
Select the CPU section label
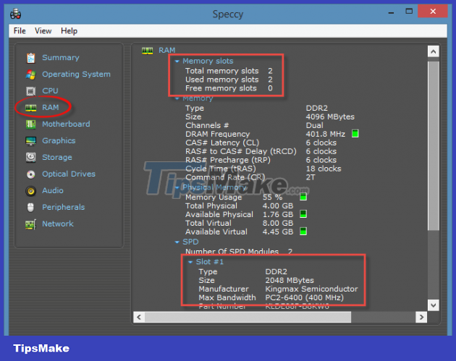pyautogui.click(x=50, y=90)
